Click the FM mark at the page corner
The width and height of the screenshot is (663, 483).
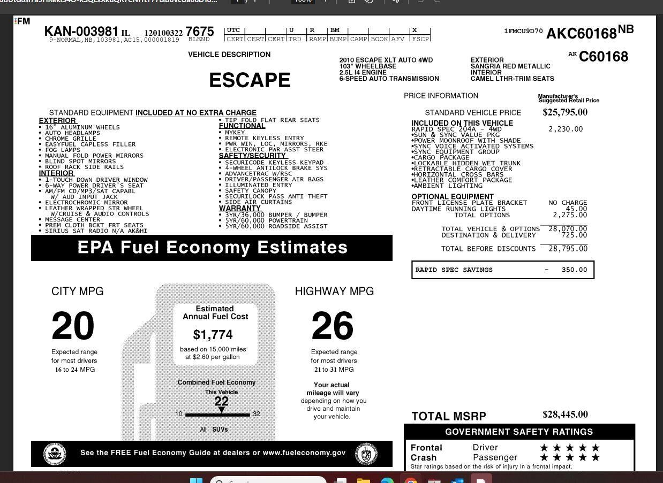tap(22, 21)
